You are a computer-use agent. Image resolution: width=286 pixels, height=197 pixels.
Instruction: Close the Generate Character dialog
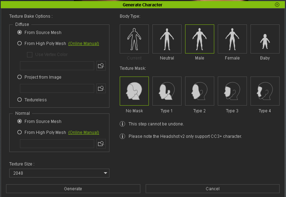277,5
